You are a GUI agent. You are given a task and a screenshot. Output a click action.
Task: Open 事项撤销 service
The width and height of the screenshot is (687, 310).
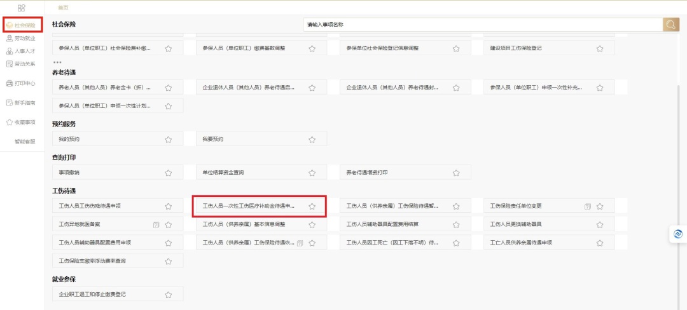pos(118,172)
